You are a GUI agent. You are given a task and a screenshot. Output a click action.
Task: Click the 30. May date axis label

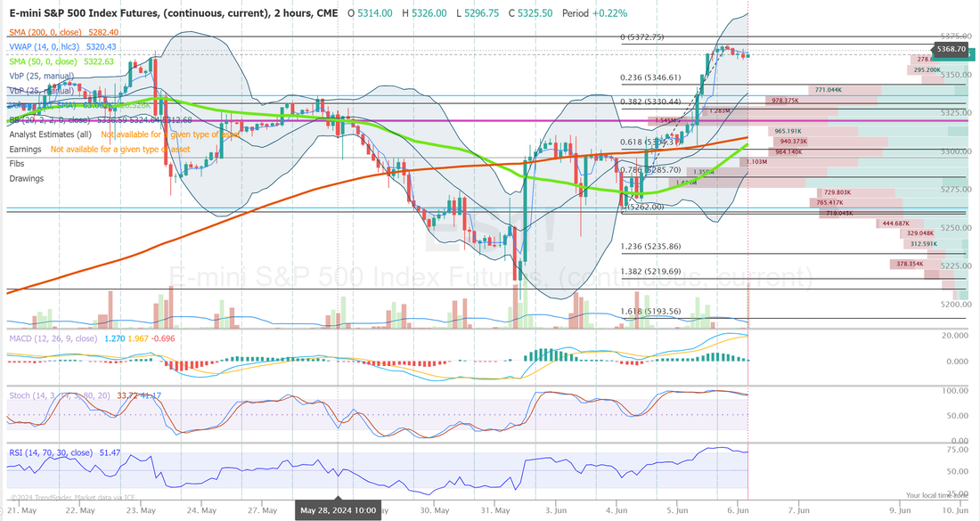435,510
